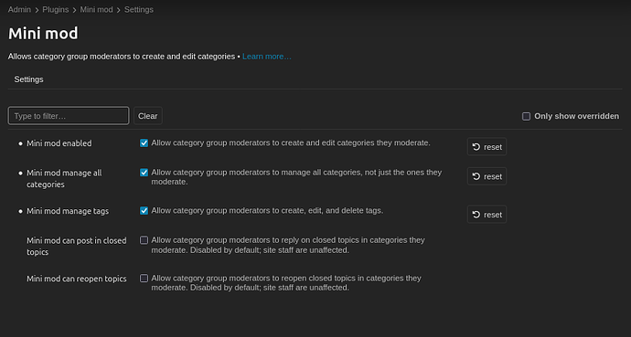Go to the Mini mod breadcrumb
Viewport: 631px width, 337px height.
point(97,10)
